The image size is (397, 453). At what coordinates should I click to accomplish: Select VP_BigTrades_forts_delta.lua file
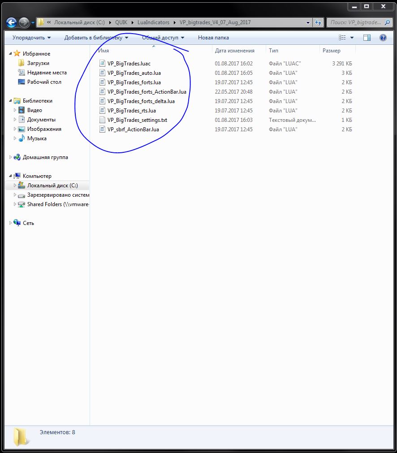pos(141,101)
